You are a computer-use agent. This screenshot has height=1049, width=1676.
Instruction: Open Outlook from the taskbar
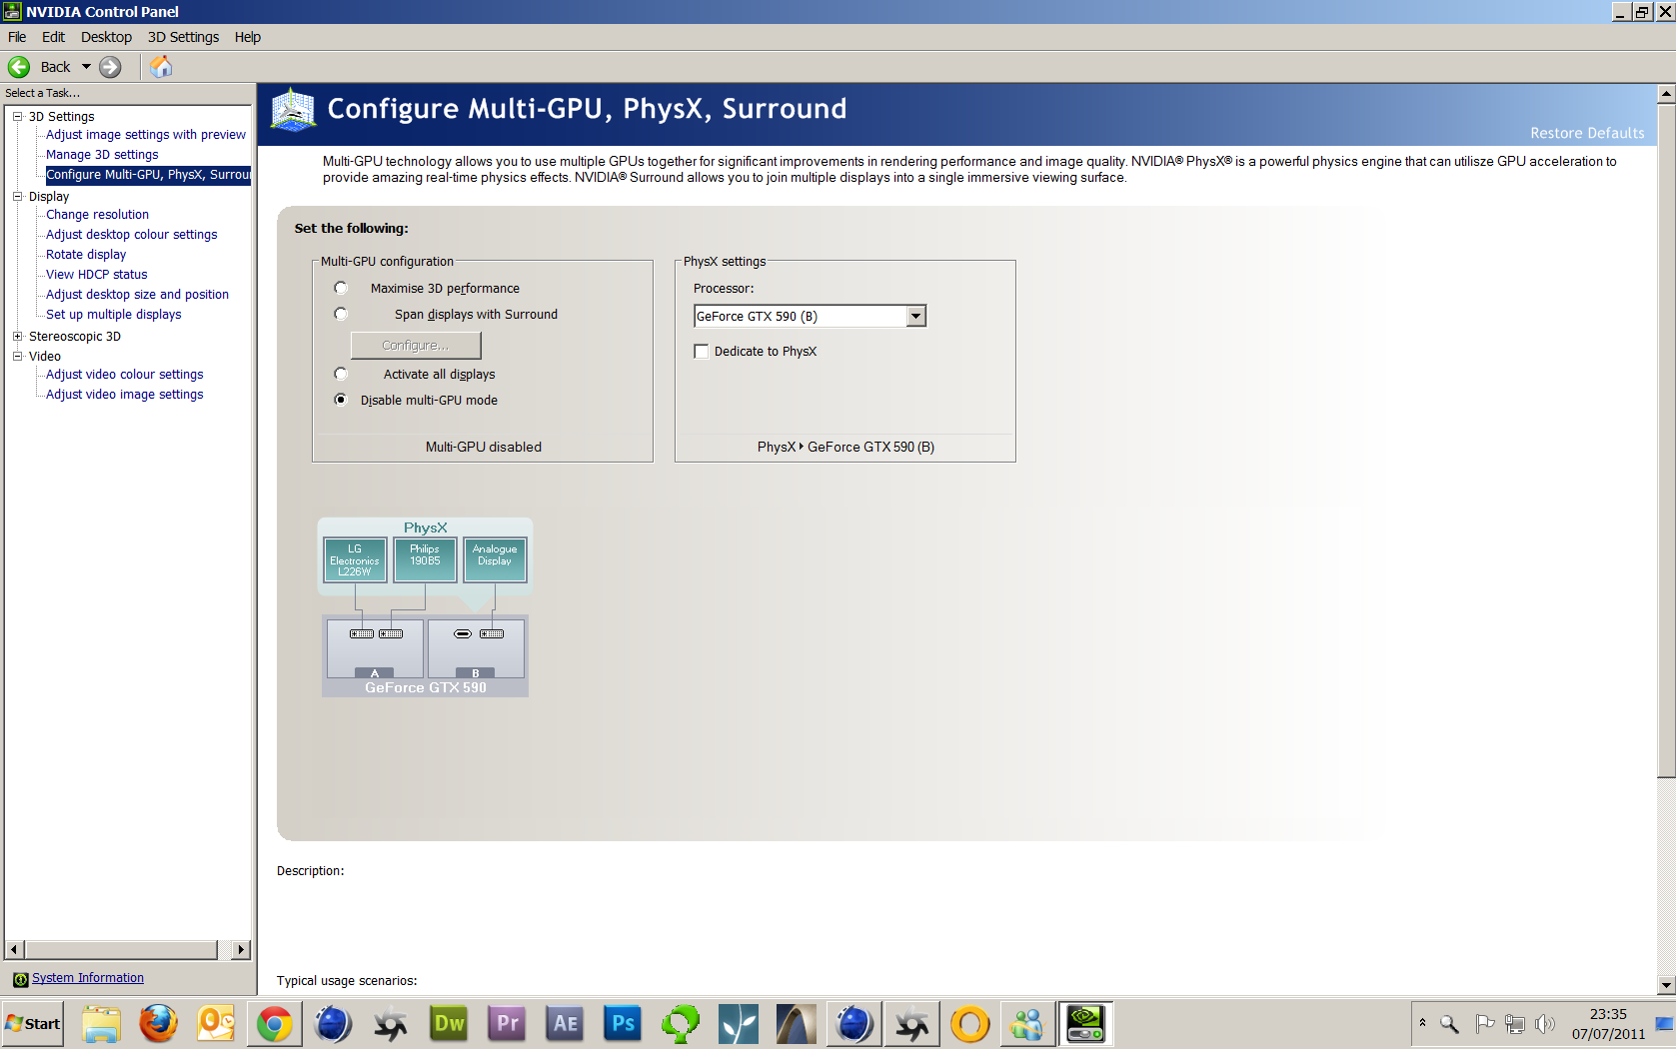(216, 1024)
